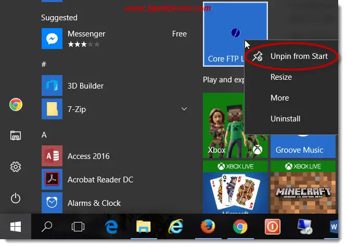346x247 pixels.
Task: Open the Messenger app icon in Suggested
Action: (x=52, y=39)
